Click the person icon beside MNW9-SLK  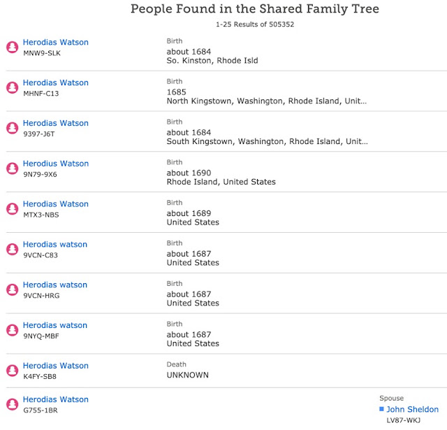13,47
